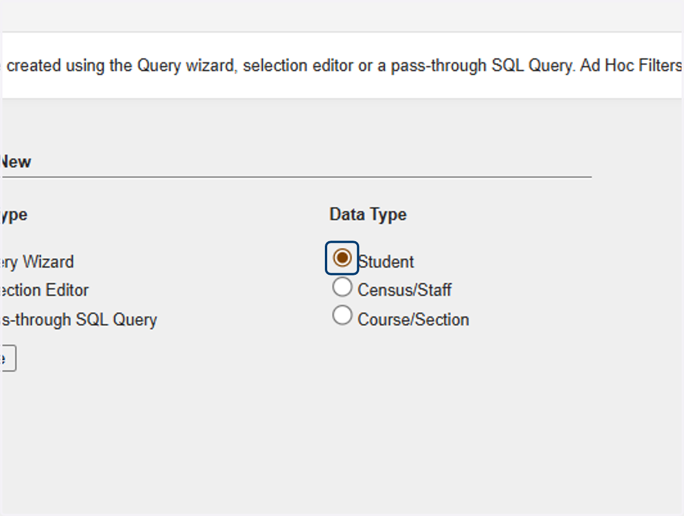Click the Census/Staff label text
684x516 pixels.
tap(405, 290)
